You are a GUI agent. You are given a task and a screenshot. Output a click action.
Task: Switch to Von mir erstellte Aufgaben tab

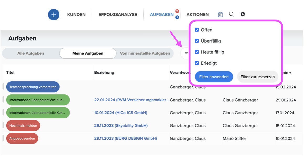coord(145,53)
